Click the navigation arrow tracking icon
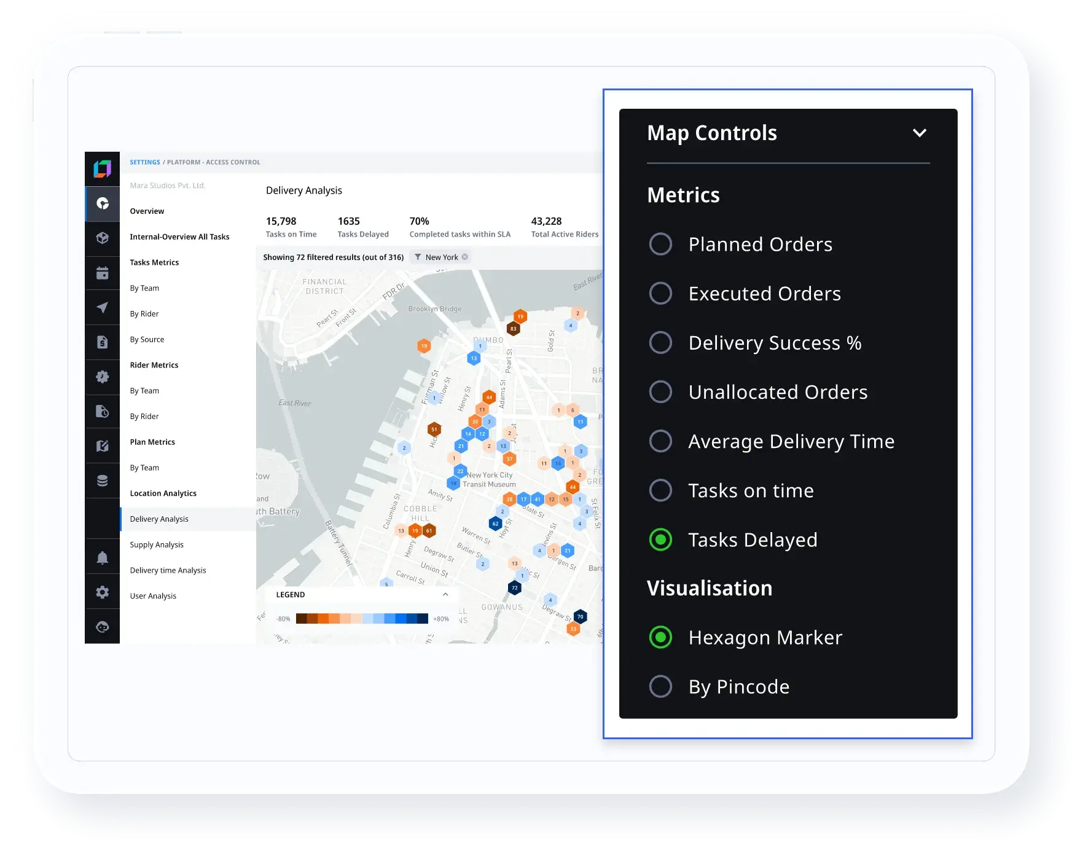Screen dimensions: 1080x848 pos(103,307)
